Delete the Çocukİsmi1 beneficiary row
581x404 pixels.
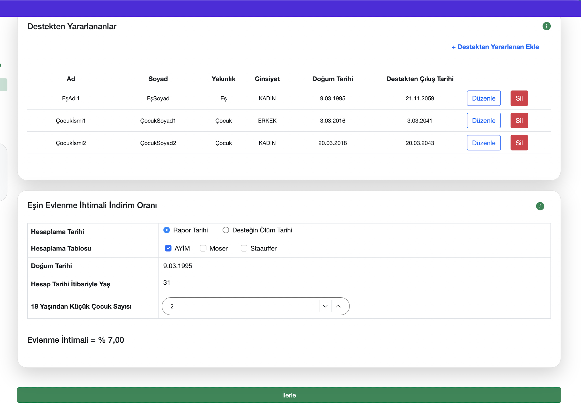pos(519,121)
